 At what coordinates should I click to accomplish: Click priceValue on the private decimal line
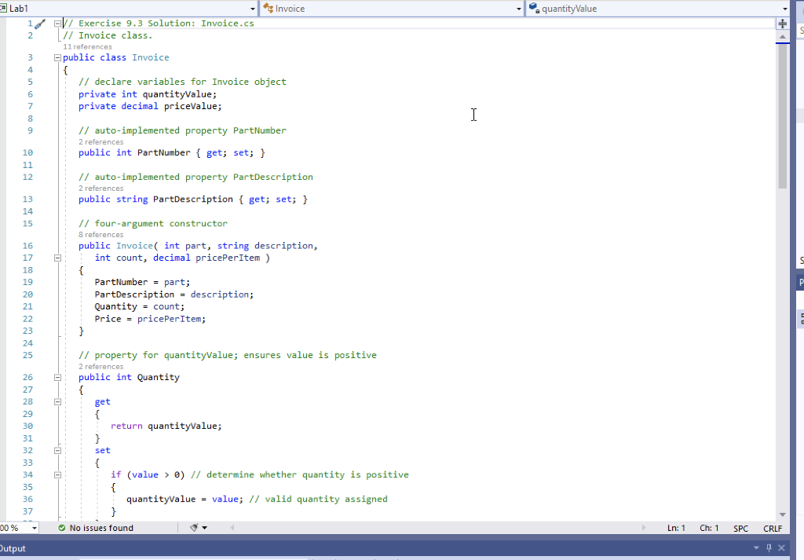pos(190,107)
